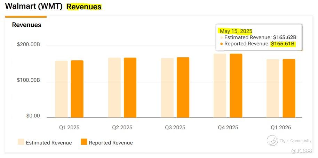Image resolution: width=318 pixels, height=158 pixels.
Task: Click the Q1 2026 axis label
Action: pyautogui.click(x=281, y=128)
